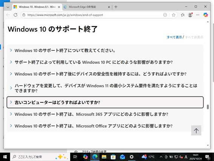Open File Explorer from taskbar

104,157
